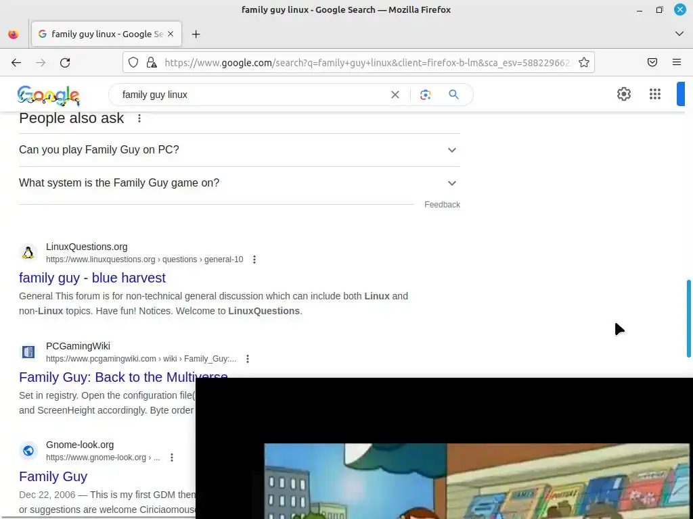The width and height of the screenshot is (693, 519).
Task: Click Gnome-look.org site name
Action: (80, 445)
